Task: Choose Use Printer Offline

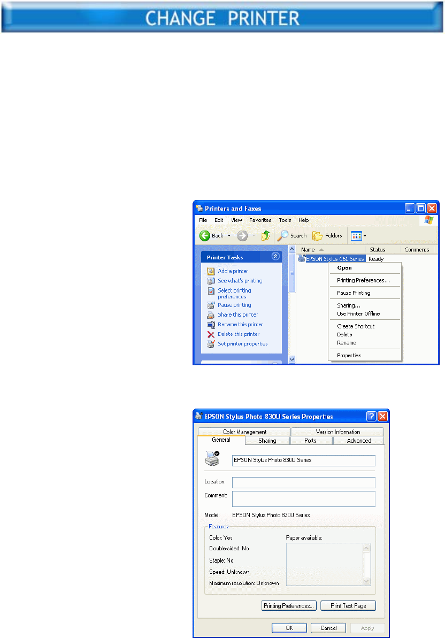Action: [365, 314]
